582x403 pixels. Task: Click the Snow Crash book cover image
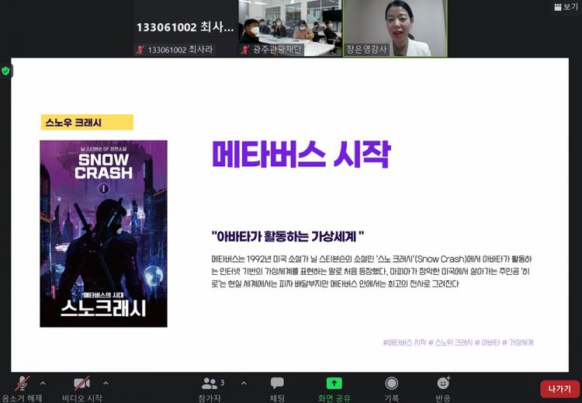coord(103,233)
